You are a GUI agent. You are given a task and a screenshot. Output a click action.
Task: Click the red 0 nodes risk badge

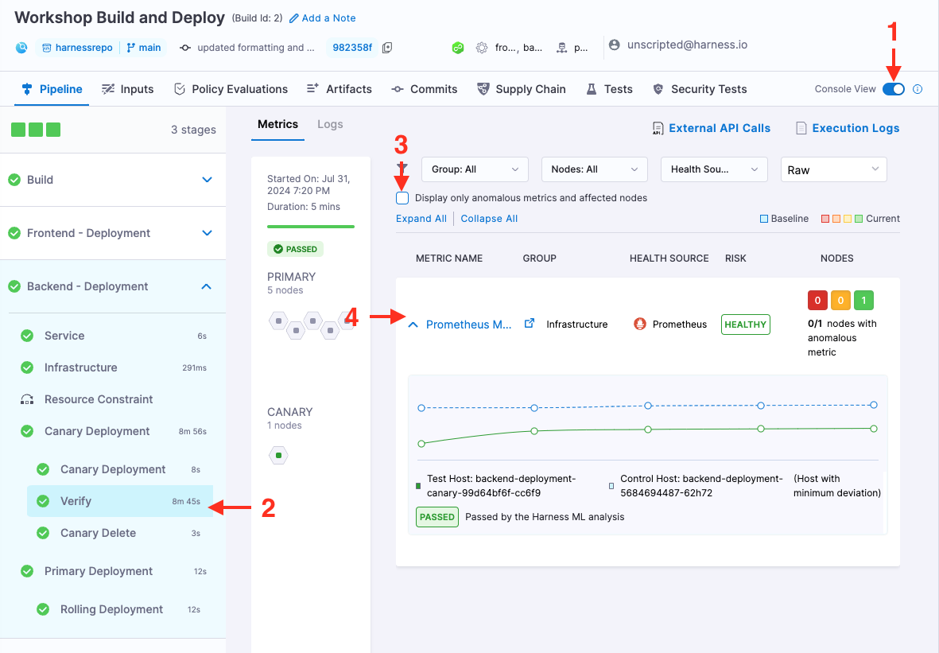coord(817,300)
